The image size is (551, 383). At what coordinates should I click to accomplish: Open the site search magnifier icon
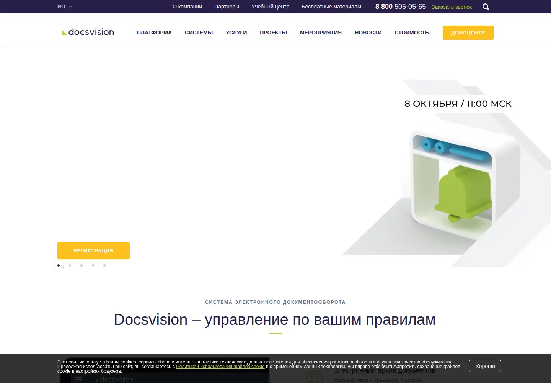[486, 7]
